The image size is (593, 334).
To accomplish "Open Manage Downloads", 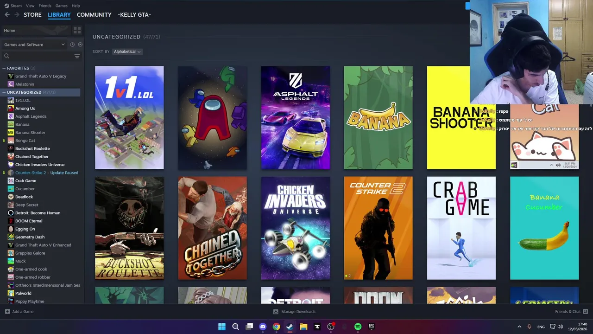I will [294, 312].
